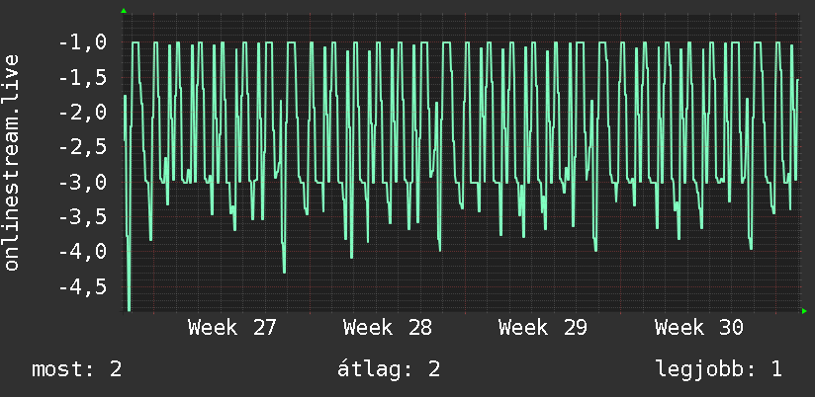Click the Week 28 axis label

click(388, 328)
